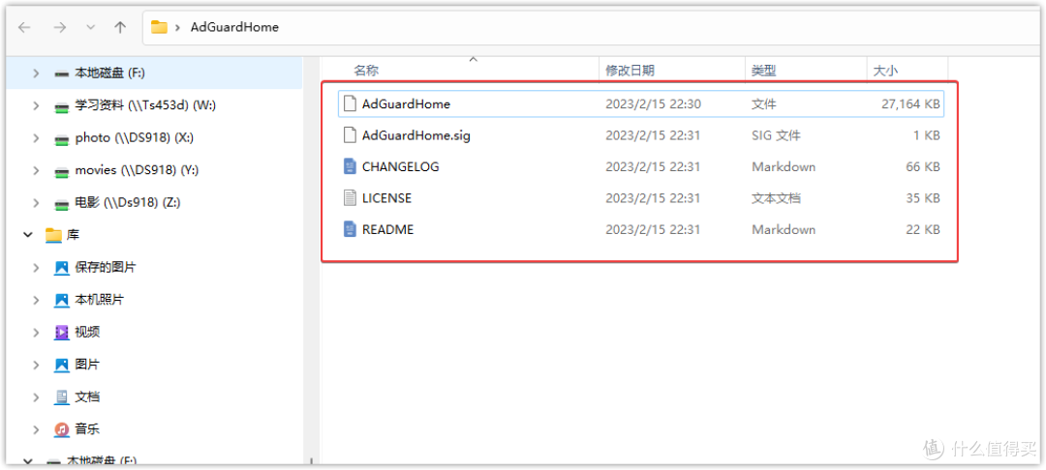Screen dimensions: 1046x470
Task: Click the 2023/2/15 22:30 date cell
Action: (653, 103)
